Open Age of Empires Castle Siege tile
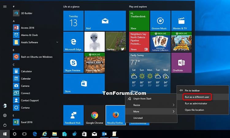The height and width of the screenshot is (138, 230). [x=182, y=42]
